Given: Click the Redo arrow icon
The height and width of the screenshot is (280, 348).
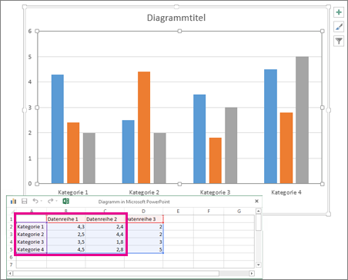Looking at the screenshot, I should [x=51, y=201].
